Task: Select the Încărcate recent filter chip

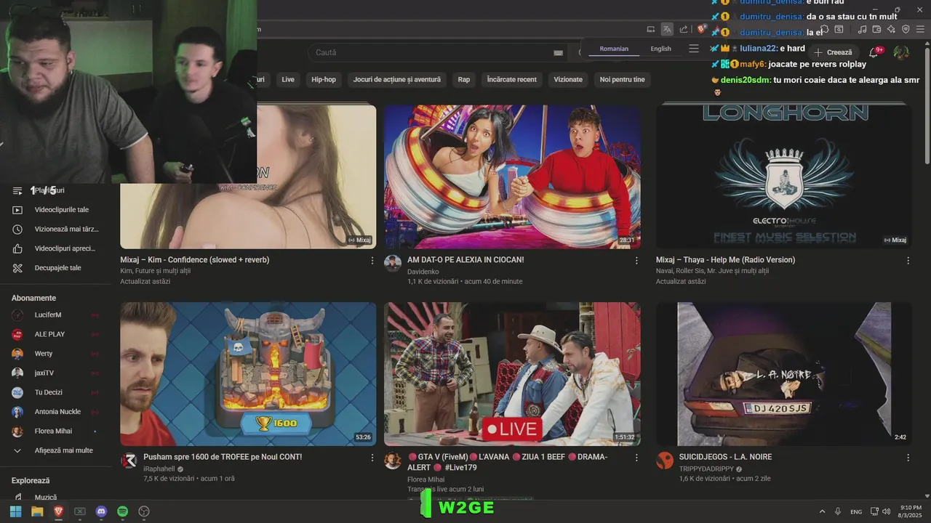Action: click(x=512, y=79)
